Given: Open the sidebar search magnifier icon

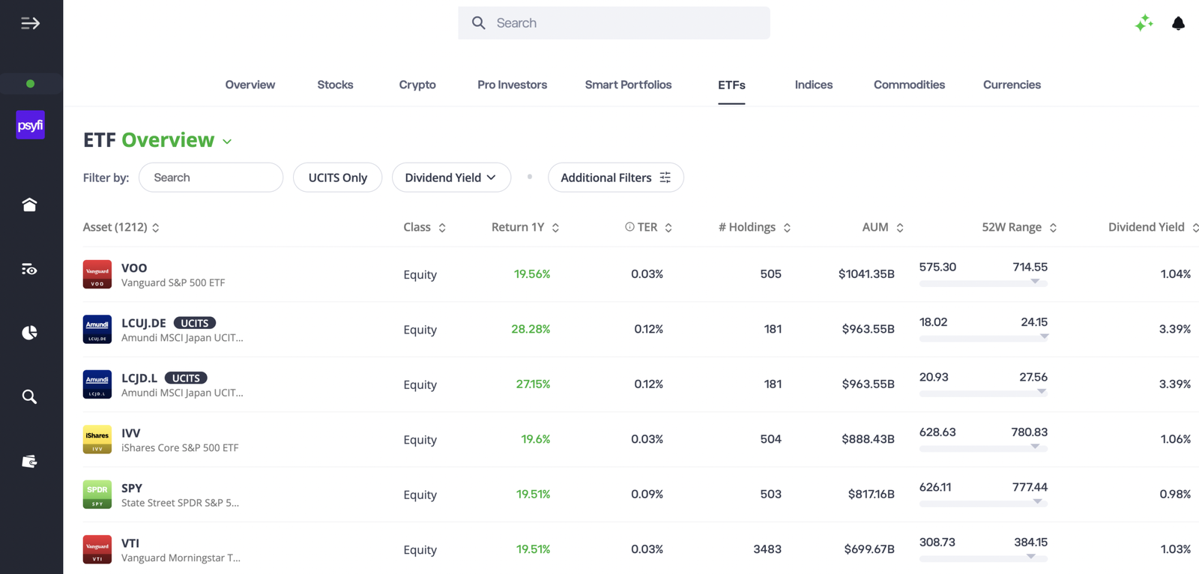Looking at the screenshot, I should (29, 396).
